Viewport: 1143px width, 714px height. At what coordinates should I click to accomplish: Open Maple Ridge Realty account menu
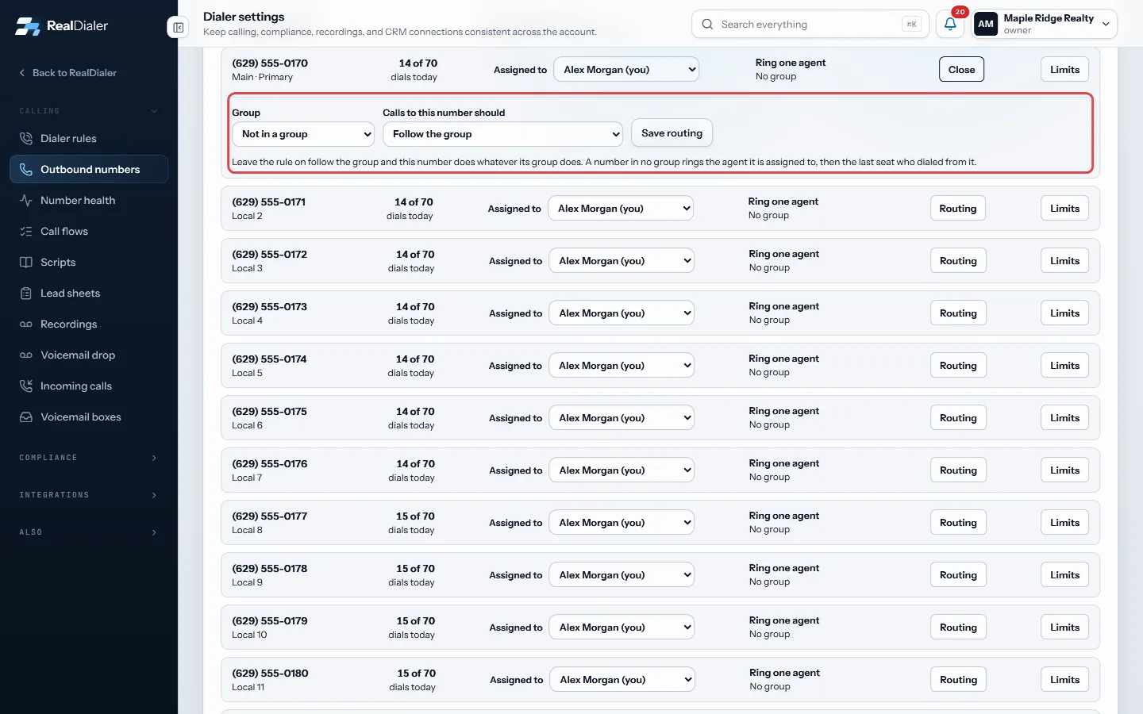pyautogui.click(x=1045, y=24)
